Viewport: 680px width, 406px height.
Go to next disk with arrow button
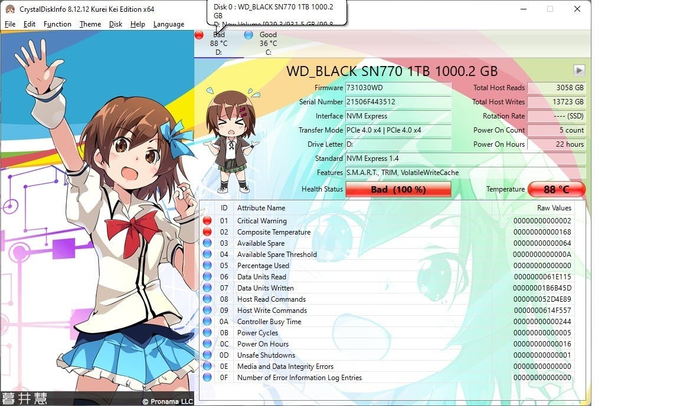[x=579, y=70]
